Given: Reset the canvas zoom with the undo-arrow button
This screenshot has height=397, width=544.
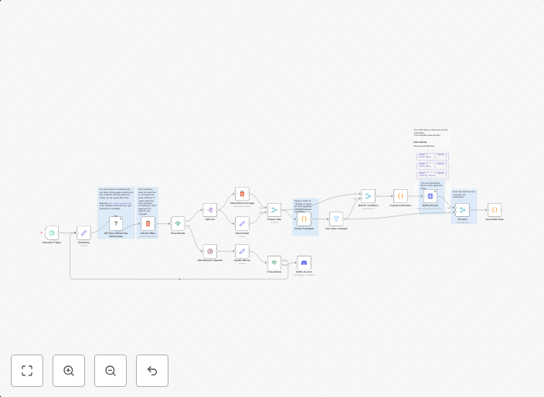Looking at the screenshot, I should click(152, 371).
